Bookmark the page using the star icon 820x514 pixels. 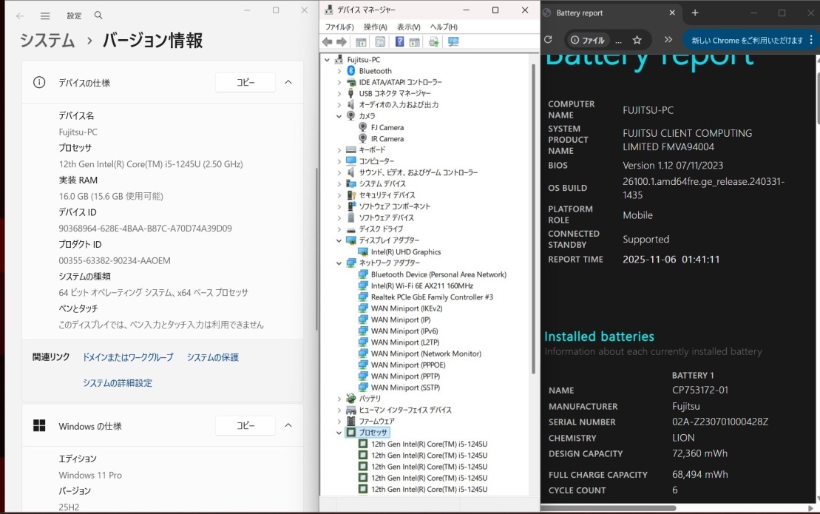click(x=637, y=40)
